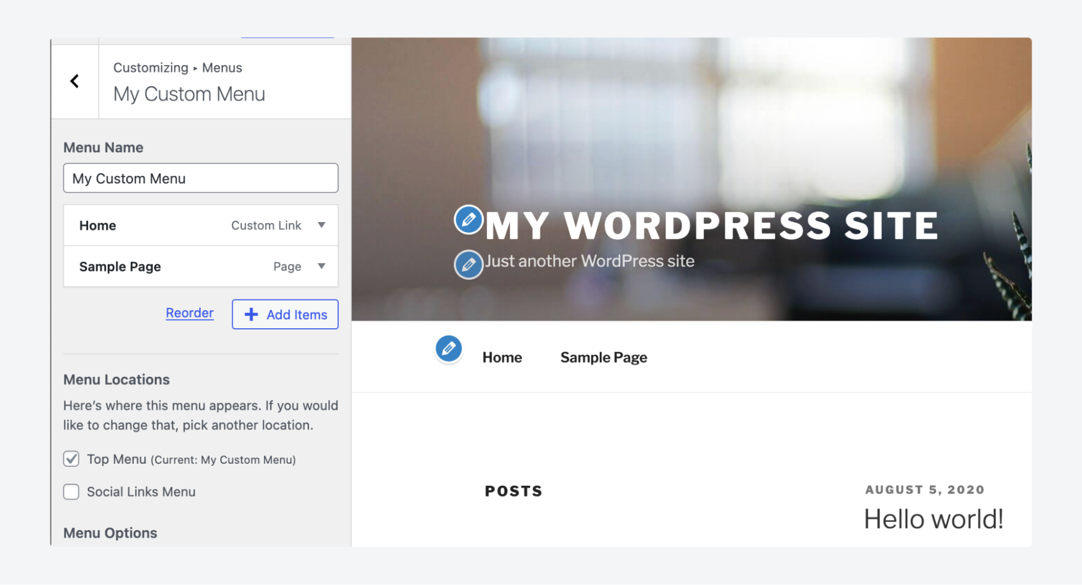Click the pencil icon beside the tagline
Screen dimensions: 1082x585
tap(468, 265)
